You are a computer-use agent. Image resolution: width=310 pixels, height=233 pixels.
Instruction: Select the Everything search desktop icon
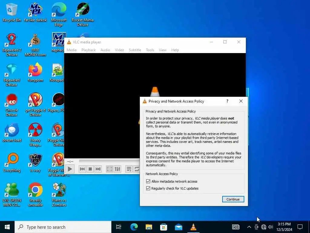click(x=12, y=163)
